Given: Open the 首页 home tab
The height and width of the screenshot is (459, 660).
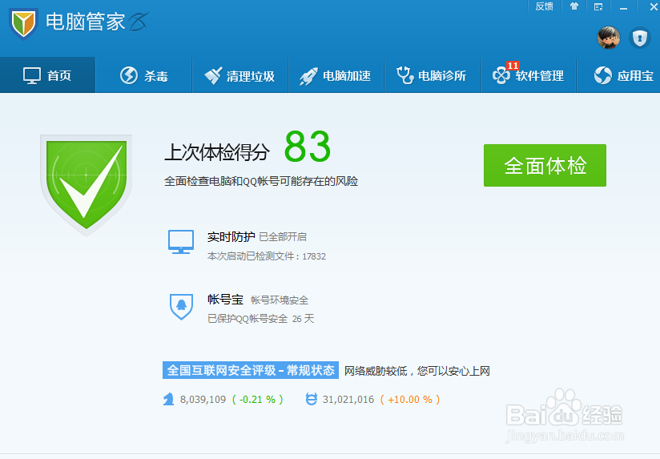Looking at the screenshot, I should 47,75.
